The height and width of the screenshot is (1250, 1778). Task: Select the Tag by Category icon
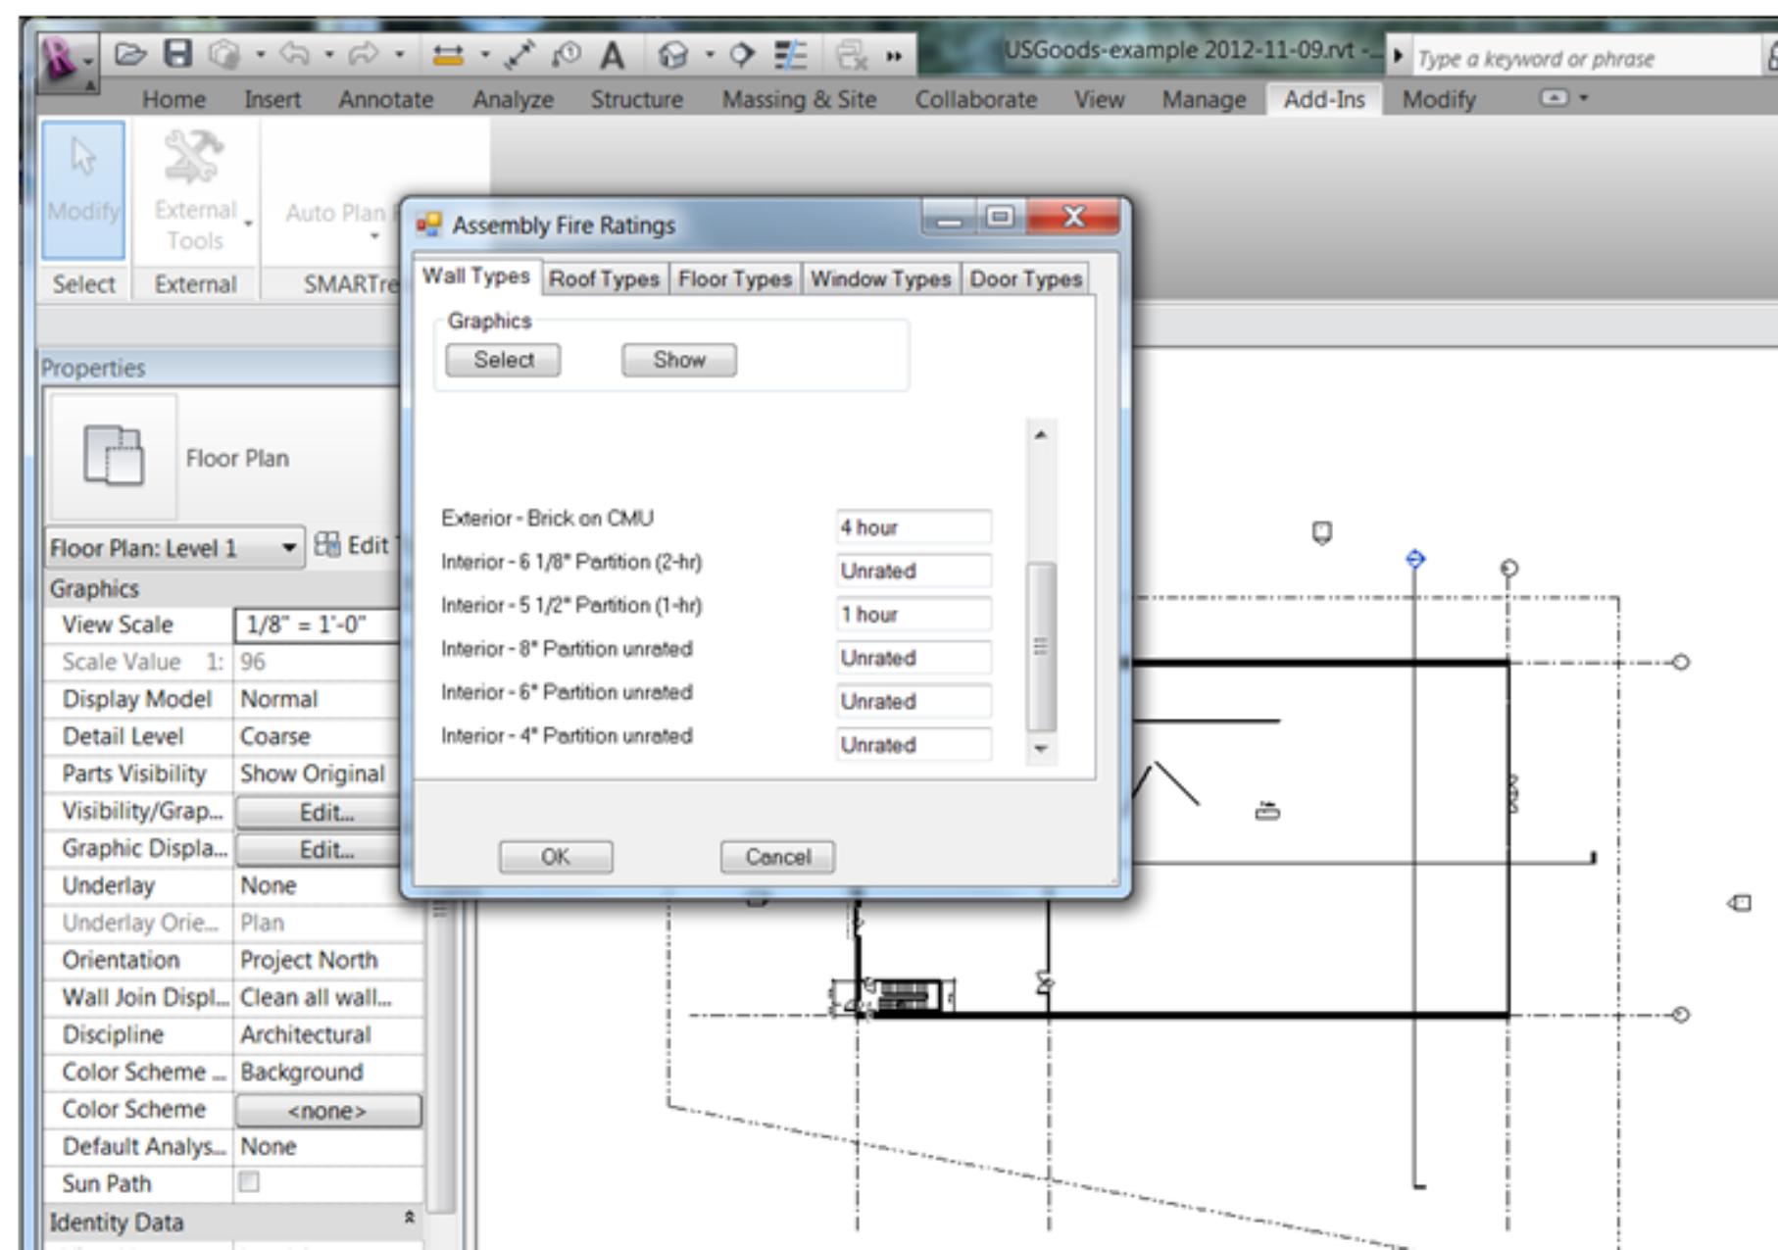(566, 55)
